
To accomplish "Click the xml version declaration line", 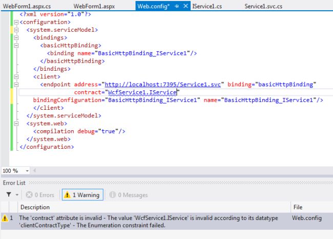I will 55,14.
